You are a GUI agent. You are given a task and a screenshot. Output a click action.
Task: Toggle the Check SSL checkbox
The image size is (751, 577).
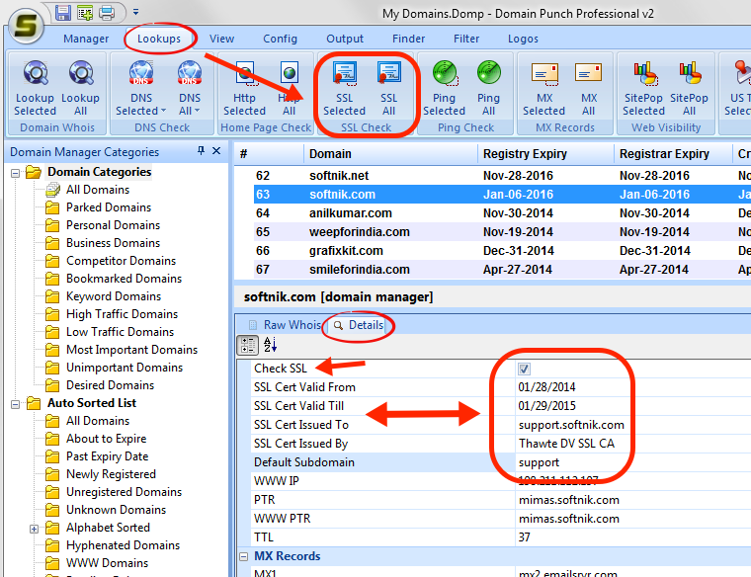coord(524,369)
